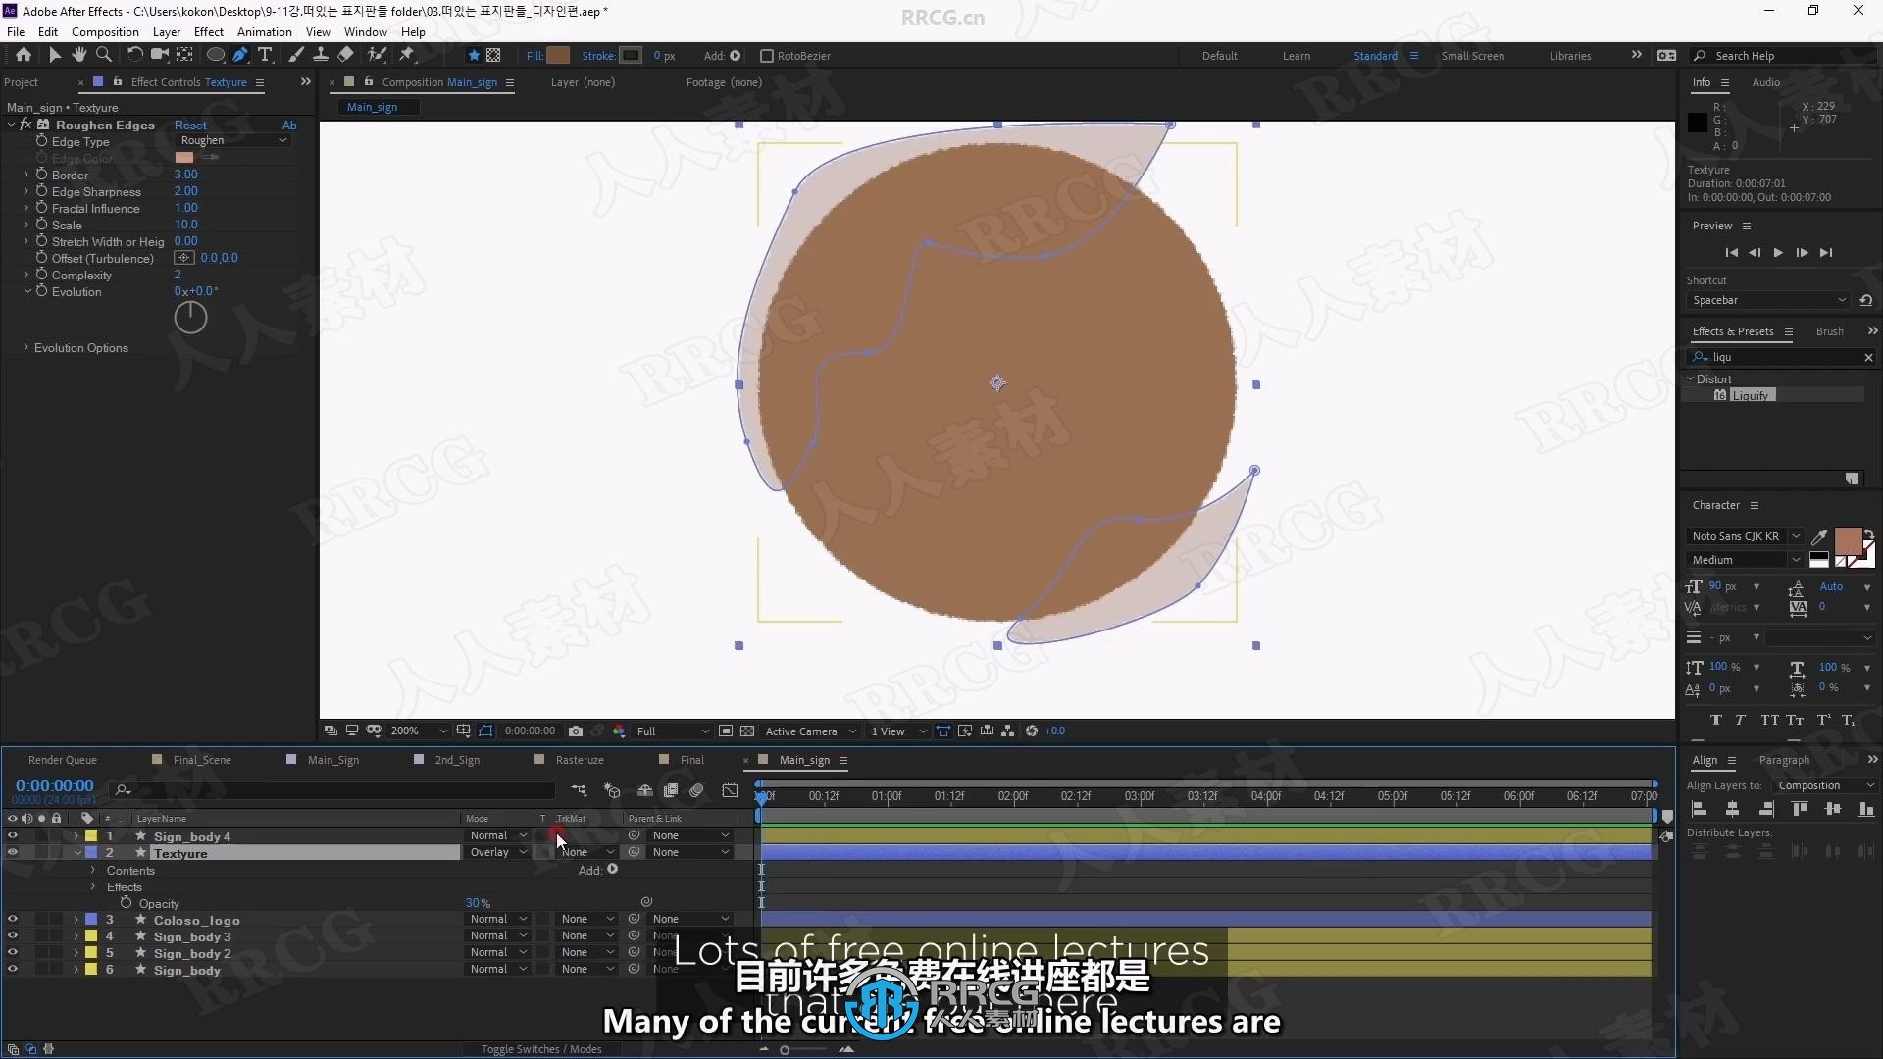This screenshot has width=1883, height=1059.
Task: Expand Effects section in Textyure layer
Action: coord(93,885)
